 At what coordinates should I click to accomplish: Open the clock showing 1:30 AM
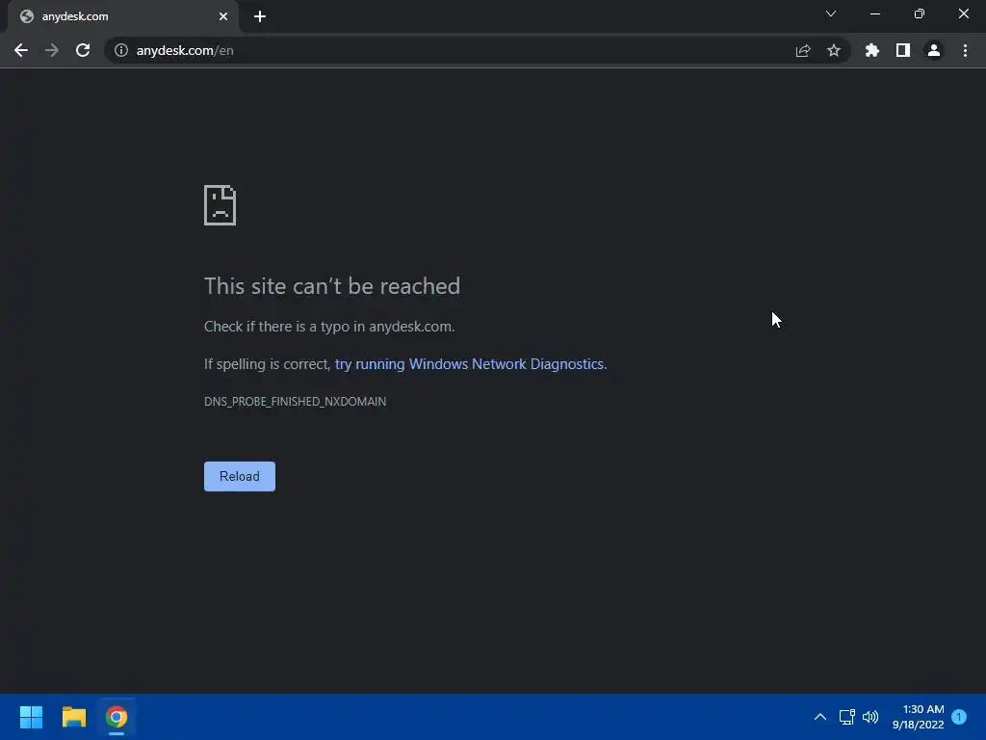point(918,717)
